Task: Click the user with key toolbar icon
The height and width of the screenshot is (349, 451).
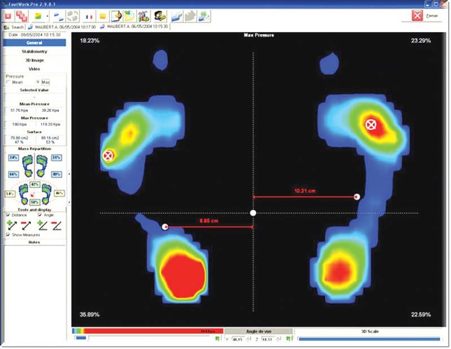Action: click(160, 16)
